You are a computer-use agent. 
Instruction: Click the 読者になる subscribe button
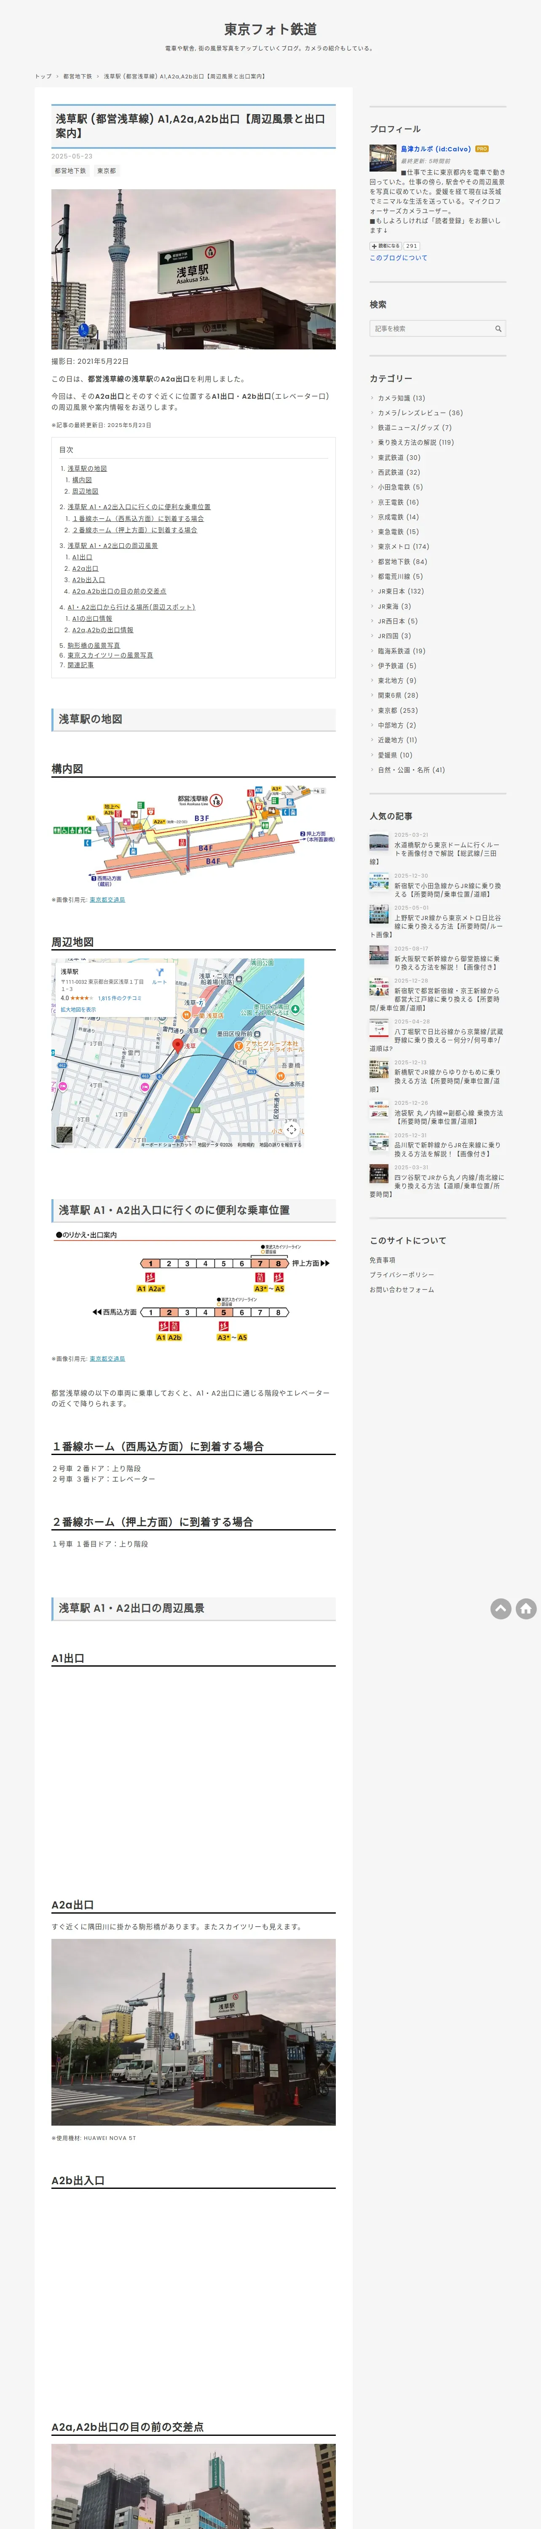tap(386, 247)
